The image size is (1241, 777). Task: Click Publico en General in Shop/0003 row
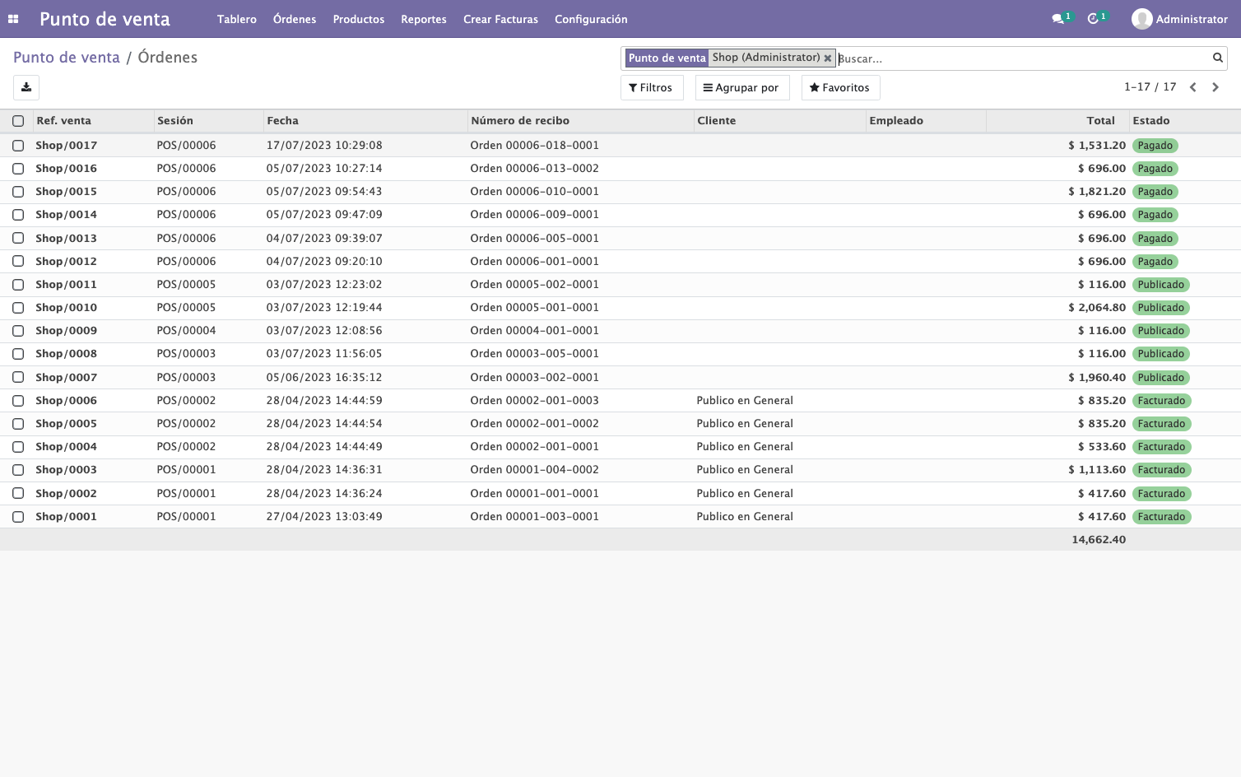(745, 470)
